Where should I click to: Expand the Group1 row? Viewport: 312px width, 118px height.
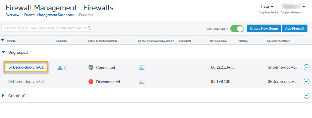click(3, 96)
